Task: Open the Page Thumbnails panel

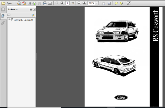Action: click(x=3, y=9)
